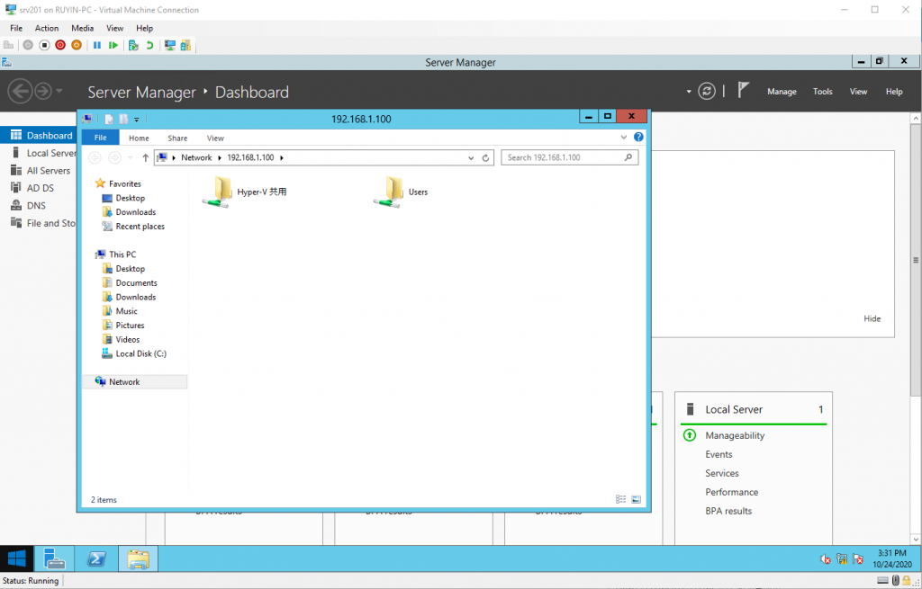
Task: Select Dashboard in Server Manager sidebar
Action: click(39, 135)
